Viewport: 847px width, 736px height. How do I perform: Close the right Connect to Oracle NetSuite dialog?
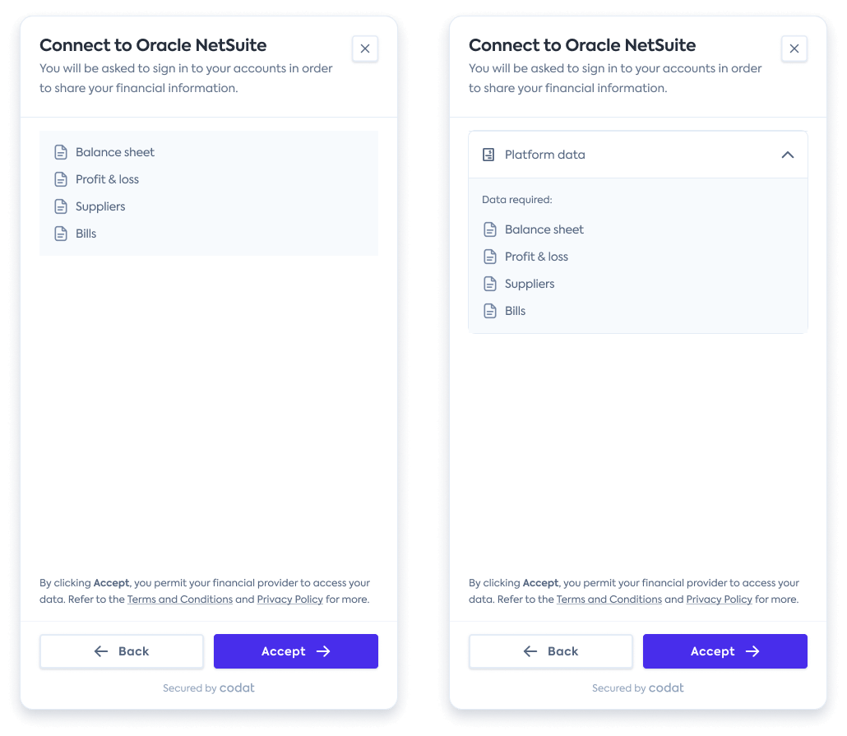pos(794,49)
